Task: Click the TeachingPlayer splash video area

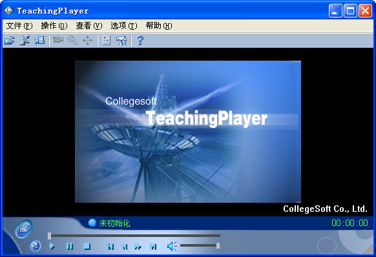Action: (x=188, y=132)
